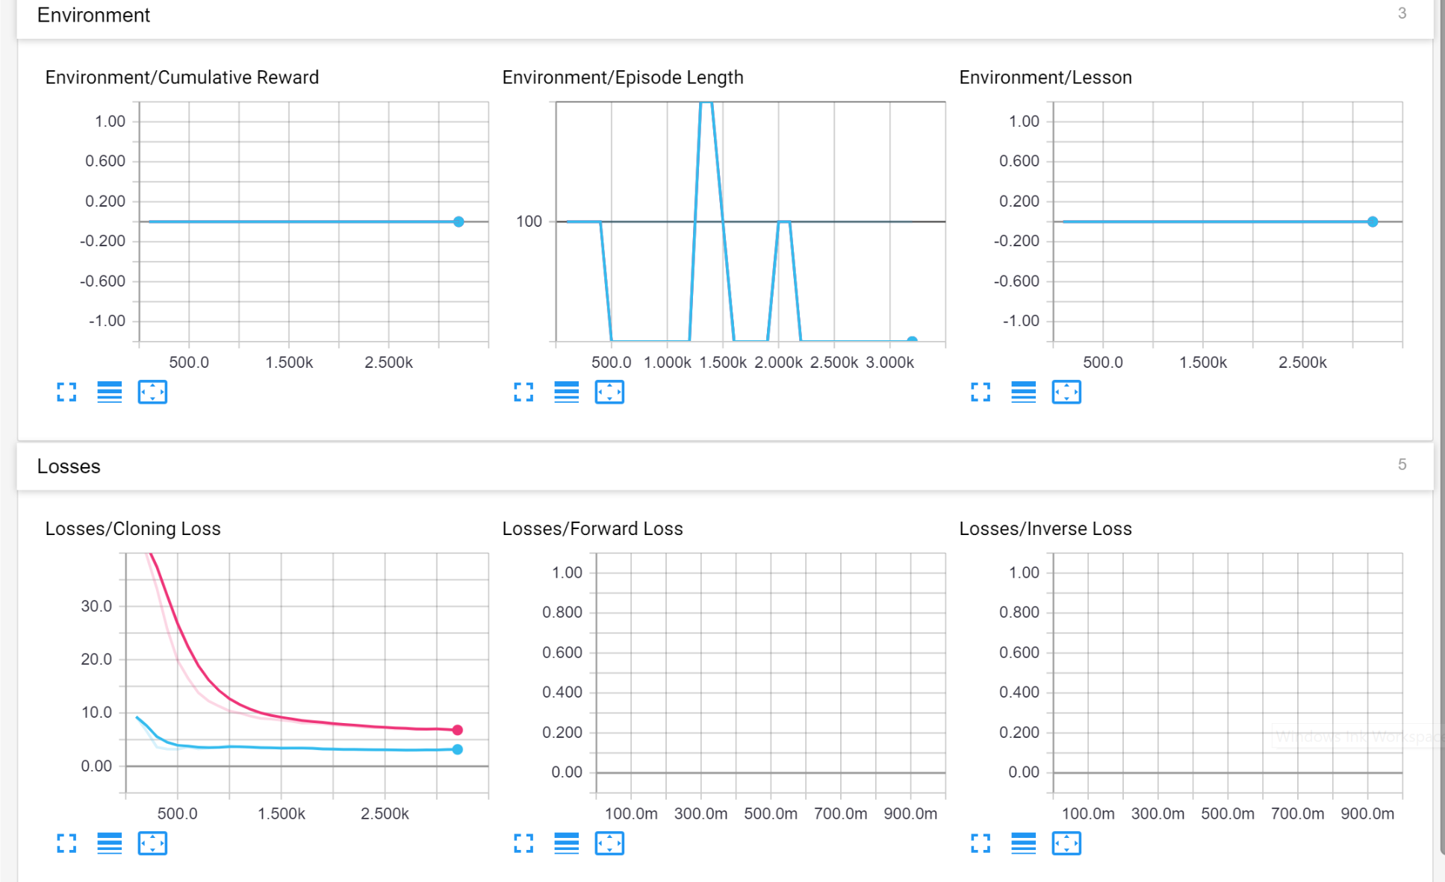Toggle log scale on Cloning Loss chart
The image size is (1445, 882).
pos(109,843)
